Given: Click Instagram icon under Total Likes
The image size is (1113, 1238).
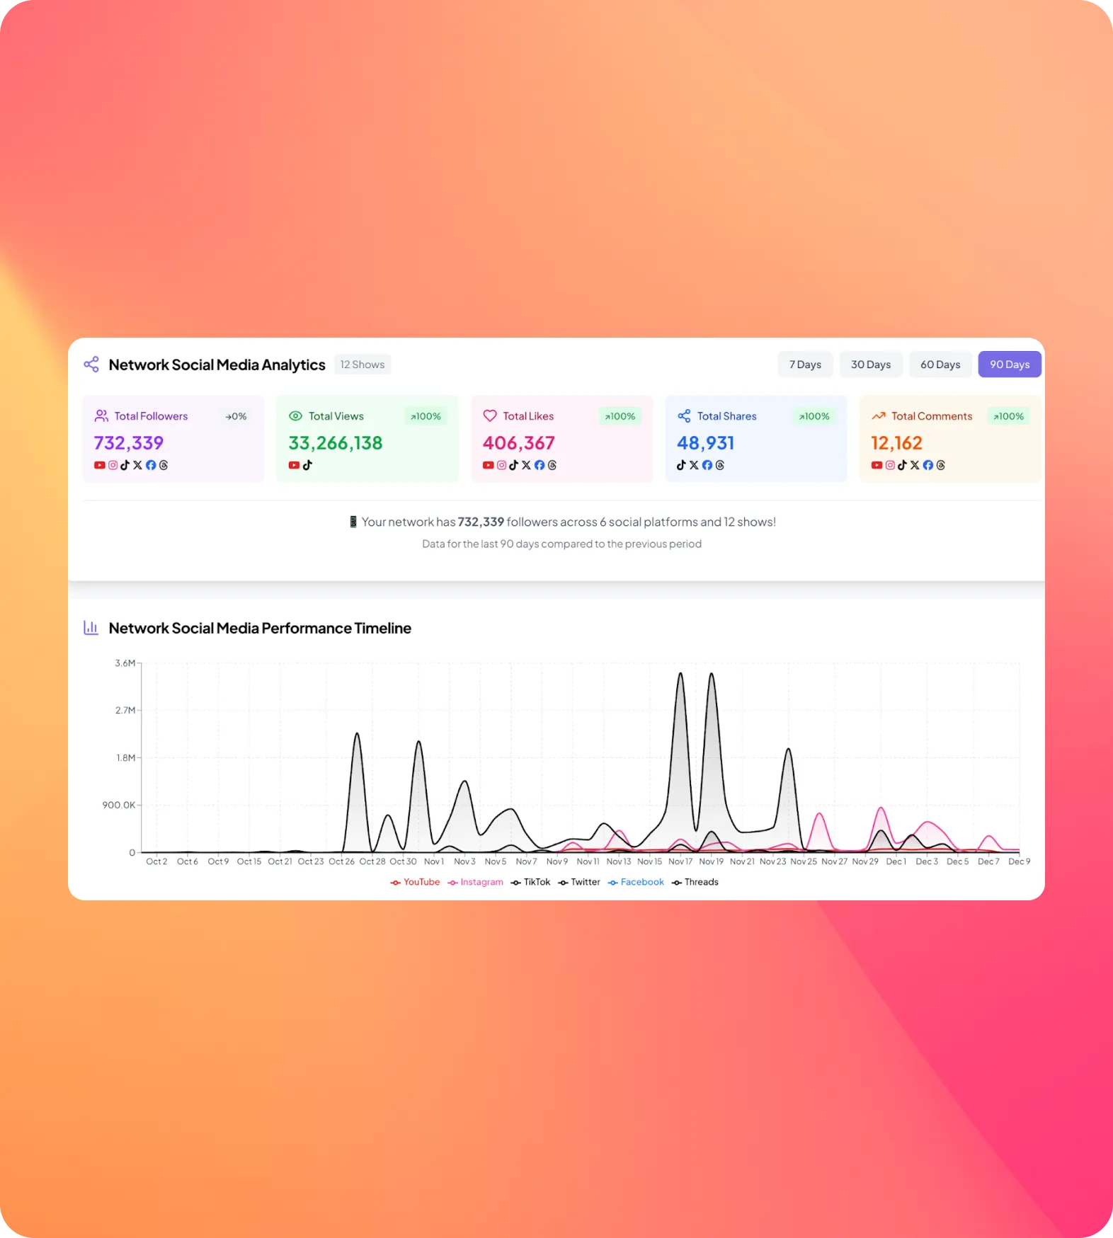Looking at the screenshot, I should (501, 465).
